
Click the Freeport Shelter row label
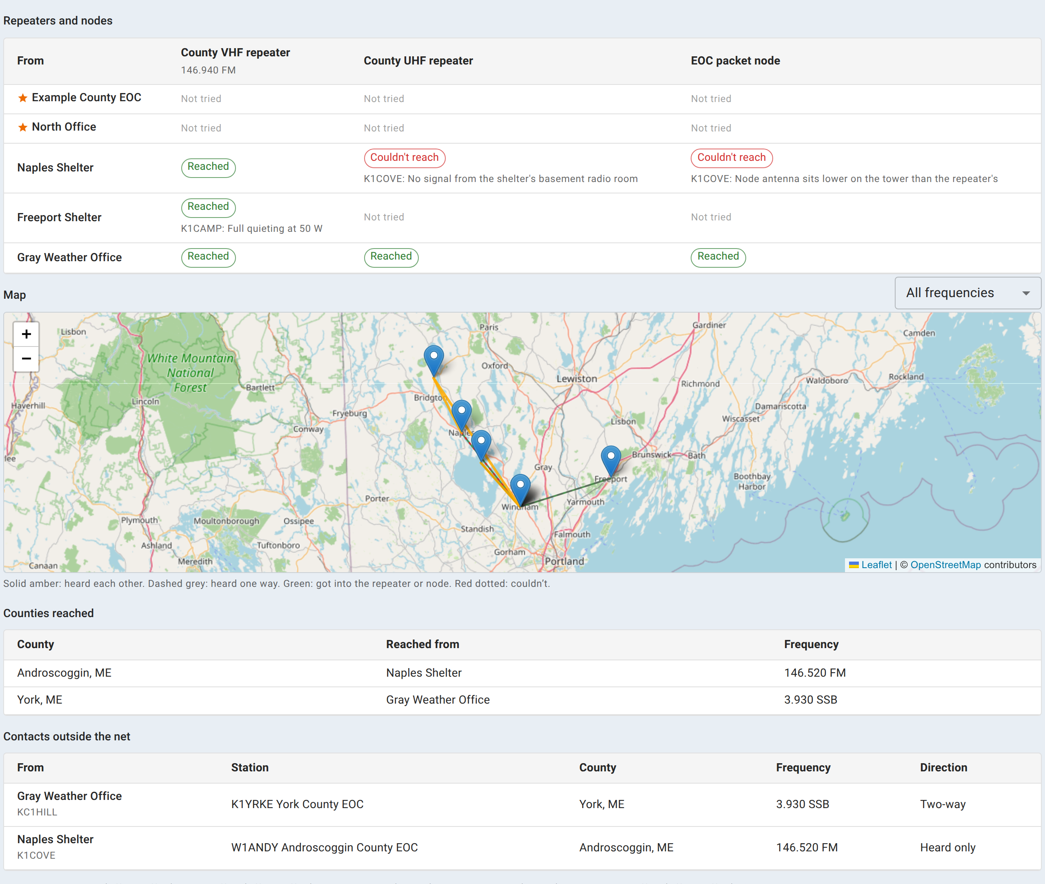tap(59, 218)
